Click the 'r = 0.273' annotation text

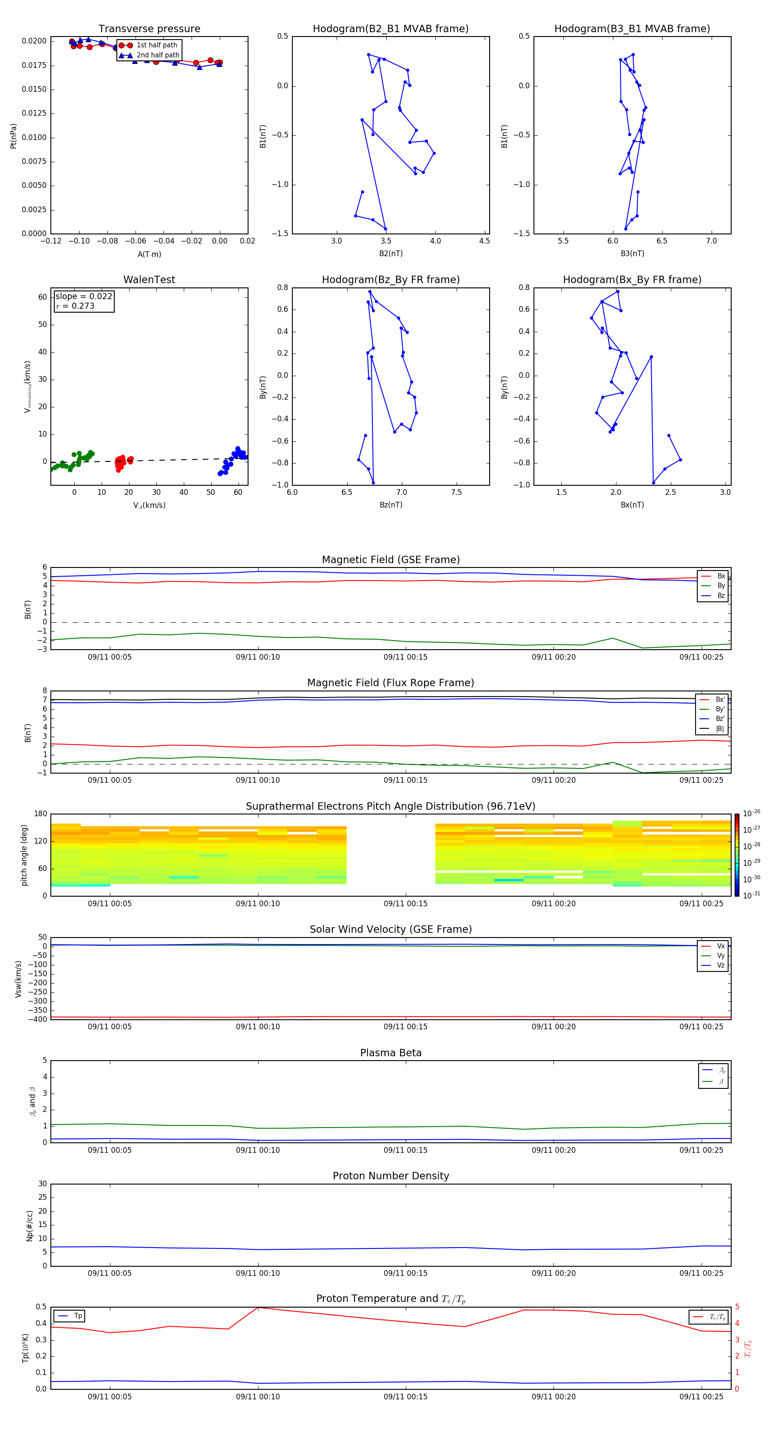pyautogui.click(x=75, y=306)
